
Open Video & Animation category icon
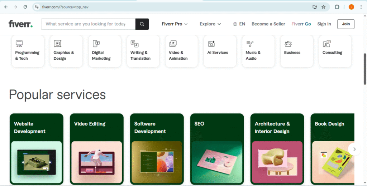173,44
